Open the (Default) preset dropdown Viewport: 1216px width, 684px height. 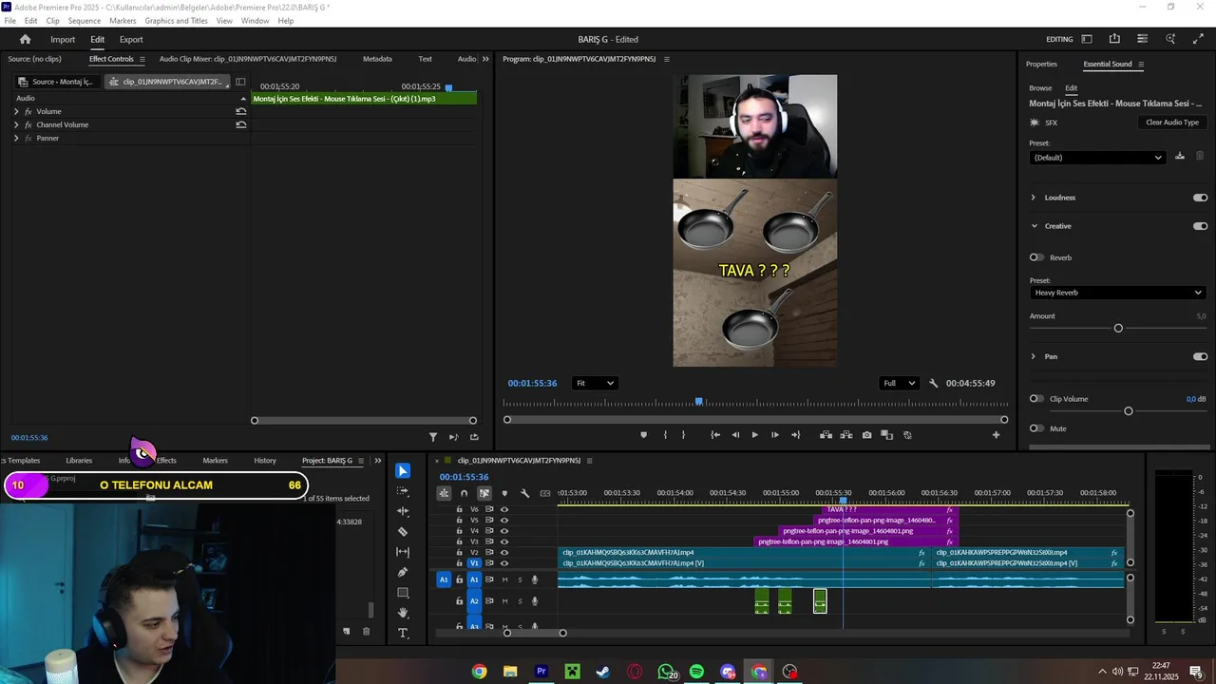1097,157
